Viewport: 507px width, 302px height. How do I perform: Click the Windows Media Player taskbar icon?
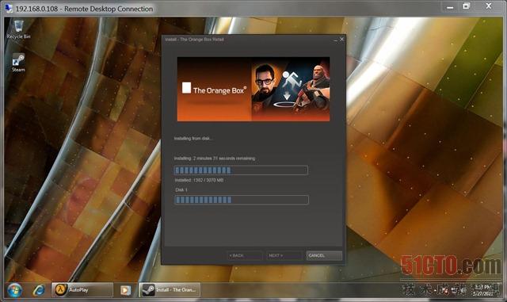[125, 290]
